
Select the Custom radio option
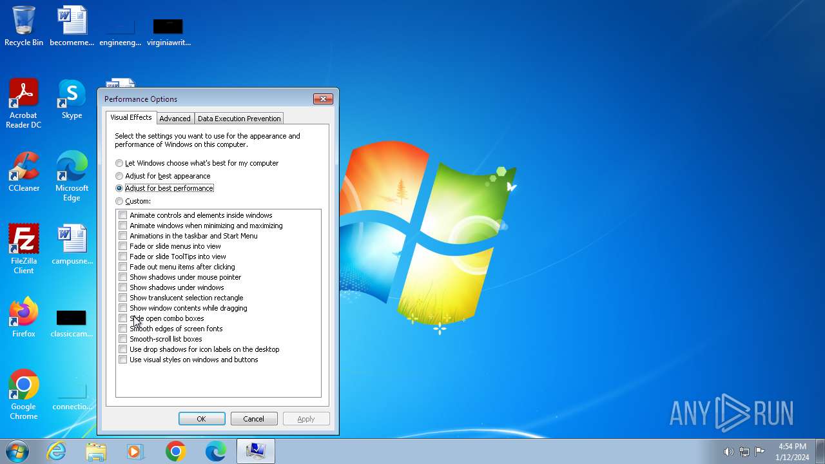(x=133, y=201)
